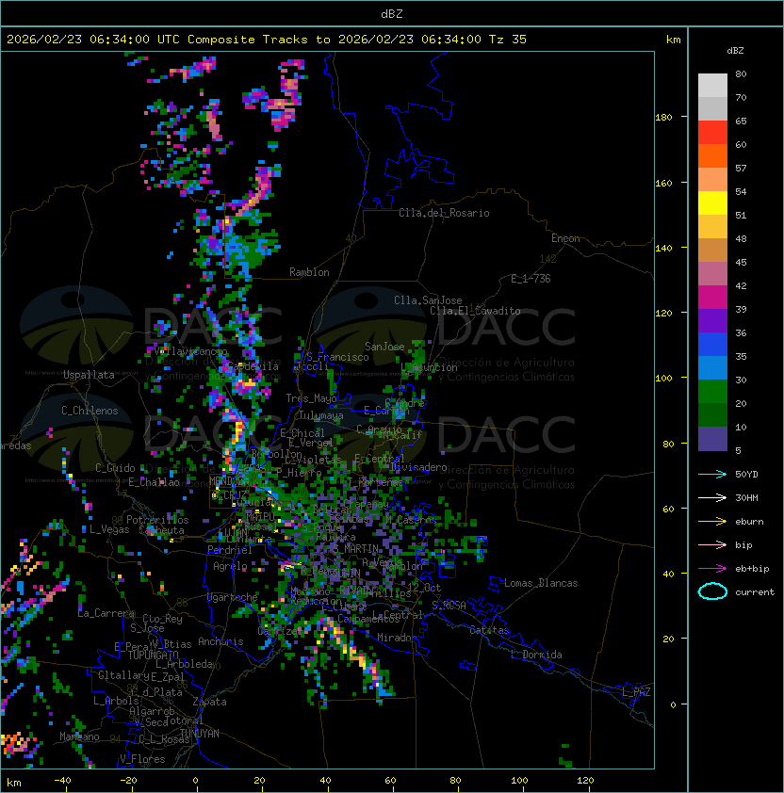This screenshot has height=793, width=784.
Task: Click the cyan 50YD arrow legend icon
Action: pos(712,474)
